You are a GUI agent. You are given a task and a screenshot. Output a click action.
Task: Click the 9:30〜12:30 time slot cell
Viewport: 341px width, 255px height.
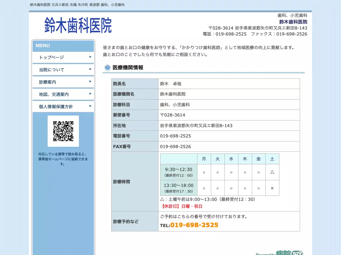coord(179,172)
